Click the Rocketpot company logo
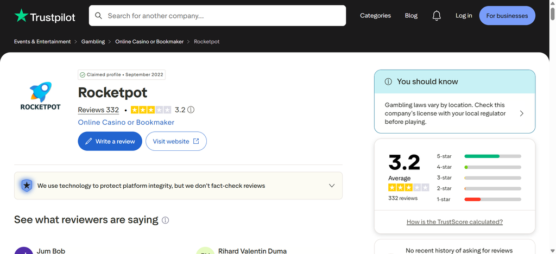The image size is (556, 254). click(x=40, y=96)
